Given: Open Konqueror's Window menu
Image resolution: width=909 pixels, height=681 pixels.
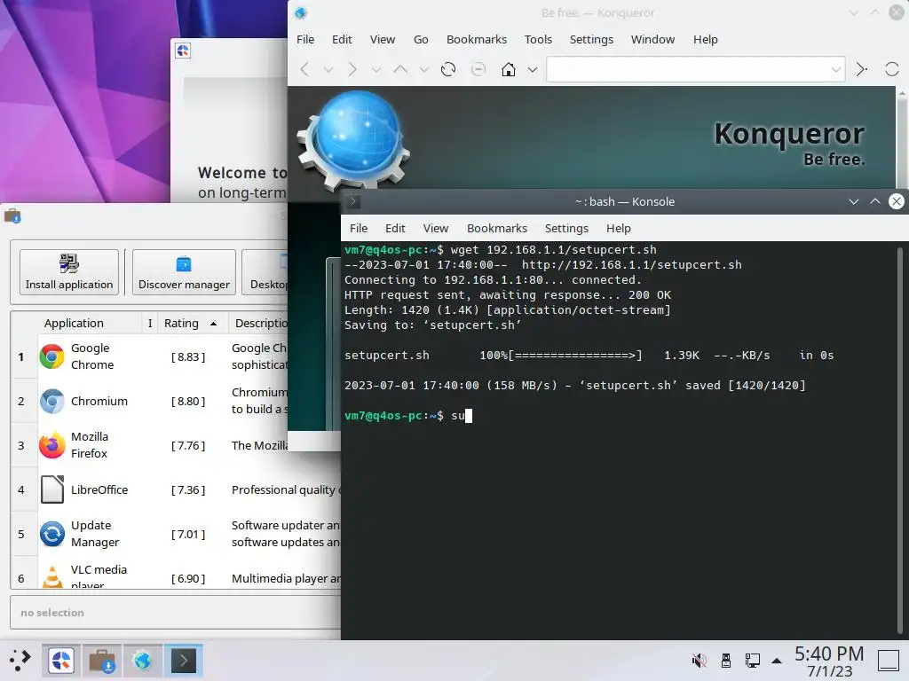Looking at the screenshot, I should click(x=652, y=39).
